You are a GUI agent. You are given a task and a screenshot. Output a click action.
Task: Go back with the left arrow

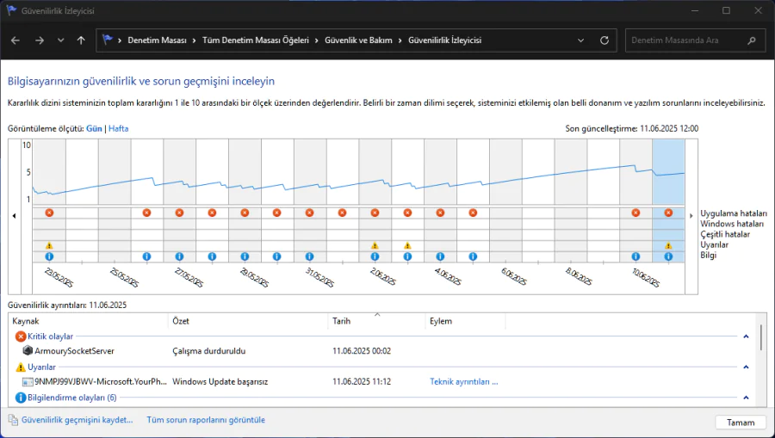coord(15,40)
